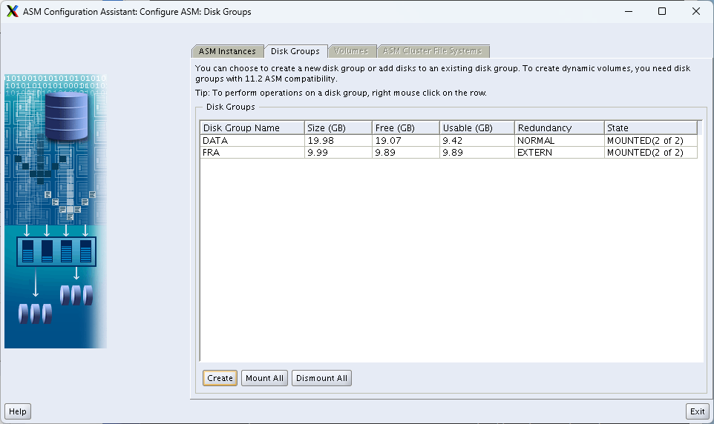Click the X application icon in title bar
This screenshot has height=424, width=714.
(x=13, y=11)
